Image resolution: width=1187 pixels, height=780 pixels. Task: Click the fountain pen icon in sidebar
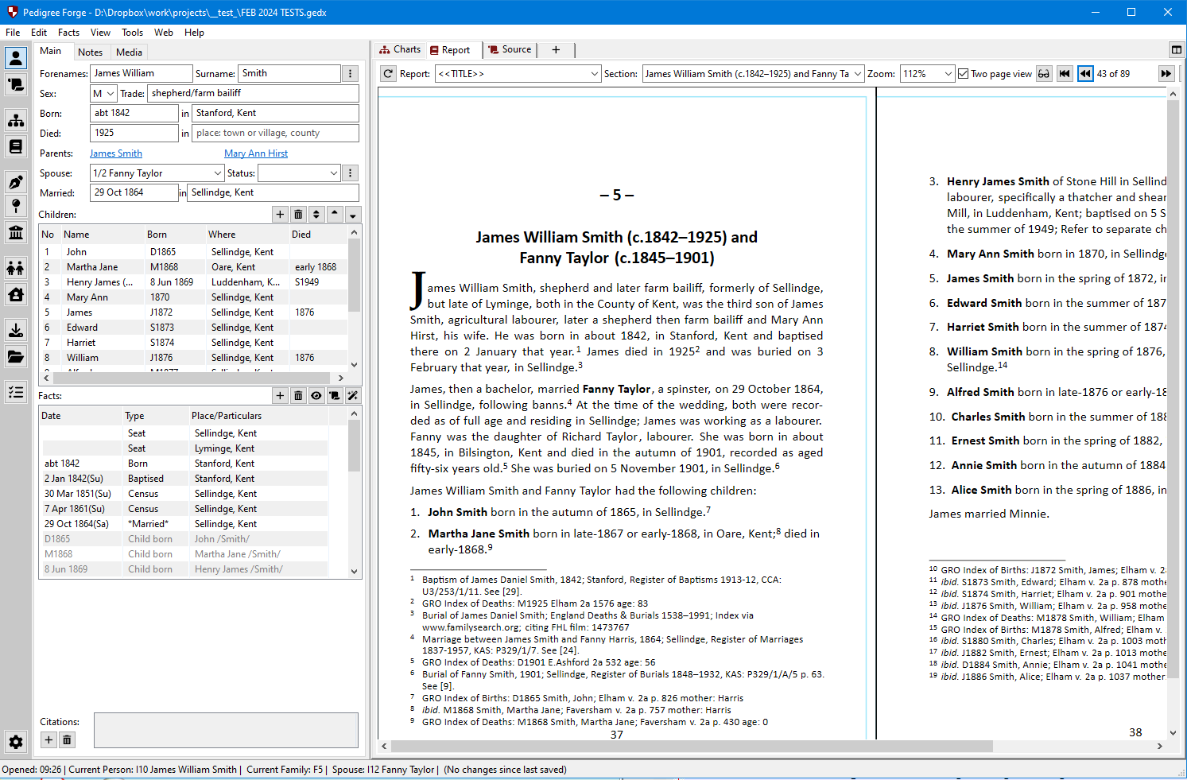tap(15, 182)
